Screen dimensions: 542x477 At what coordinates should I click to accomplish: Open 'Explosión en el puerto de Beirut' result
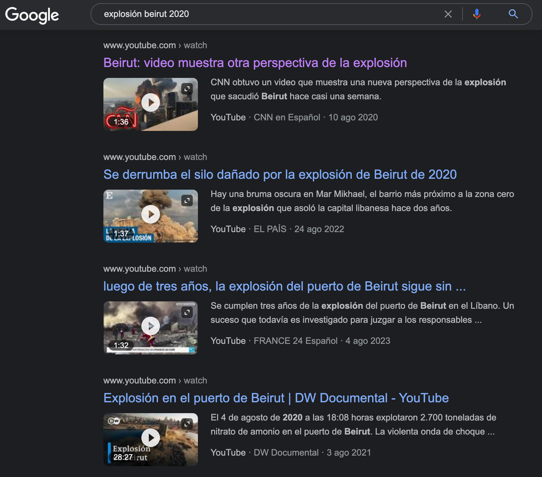tap(276, 398)
